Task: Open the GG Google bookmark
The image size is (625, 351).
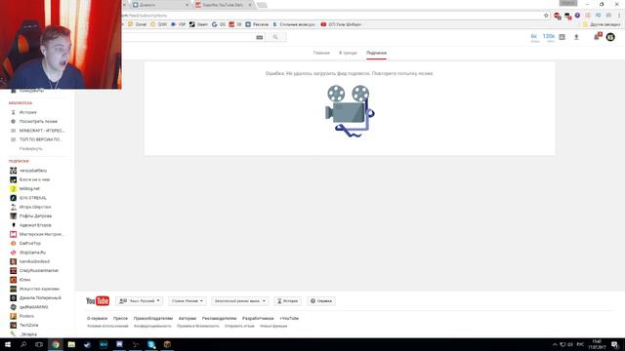Action: click(x=219, y=24)
